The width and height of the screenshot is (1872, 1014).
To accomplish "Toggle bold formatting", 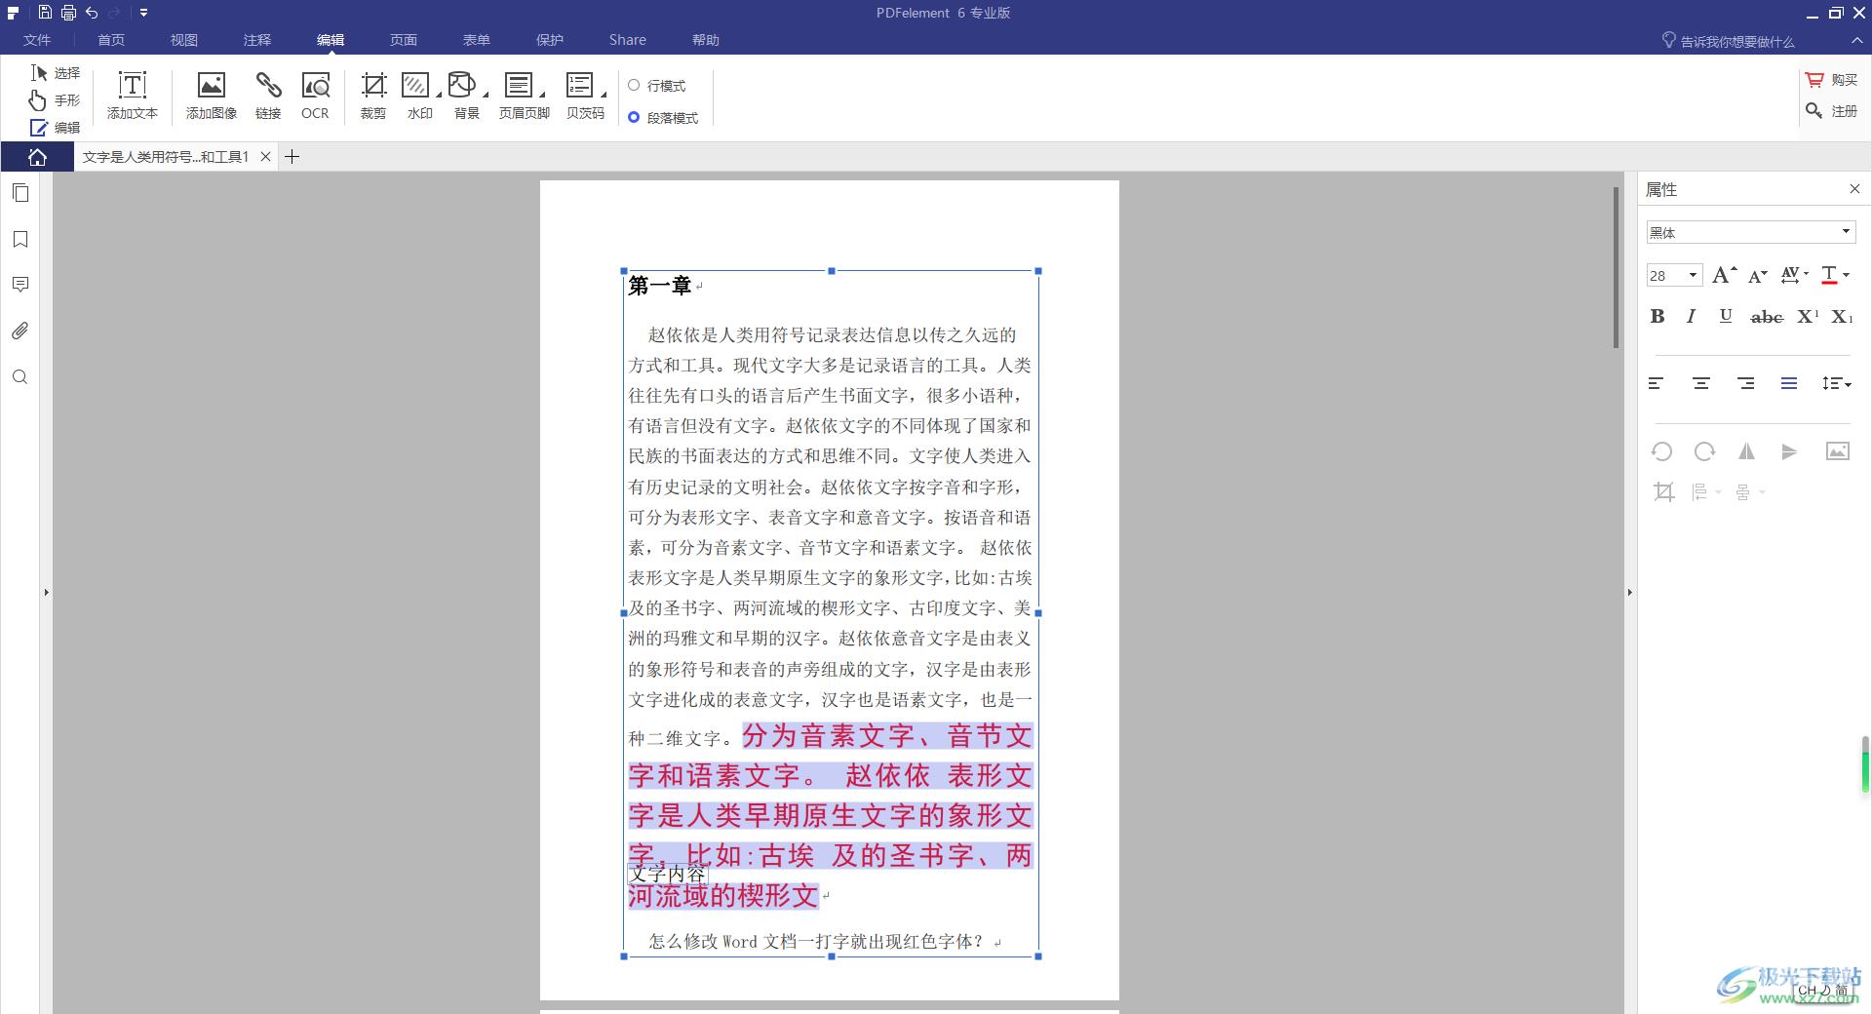I will (x=1657, y=316).
